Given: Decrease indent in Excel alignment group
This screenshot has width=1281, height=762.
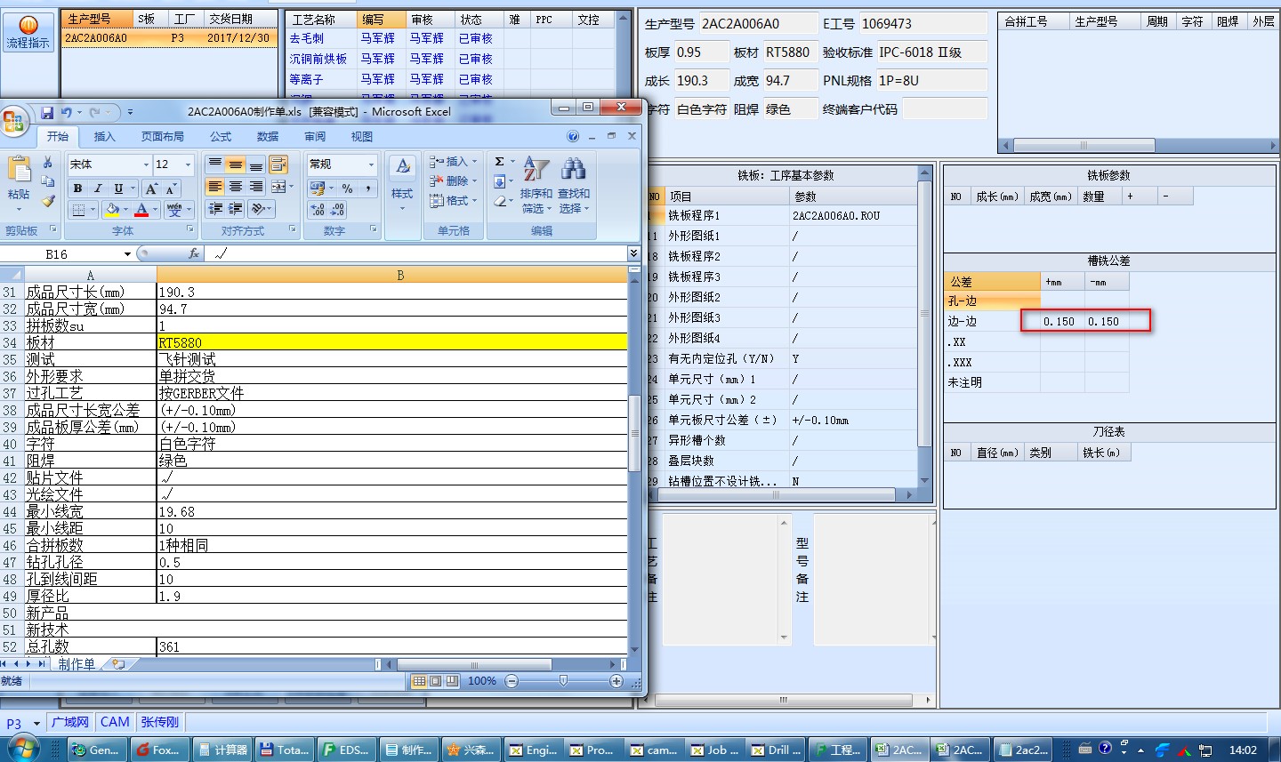Looking at the screenshot, I should (x=214, y=209).
